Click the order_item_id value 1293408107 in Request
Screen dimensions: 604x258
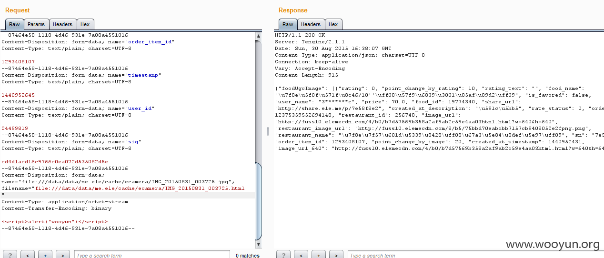click(18, 62)
